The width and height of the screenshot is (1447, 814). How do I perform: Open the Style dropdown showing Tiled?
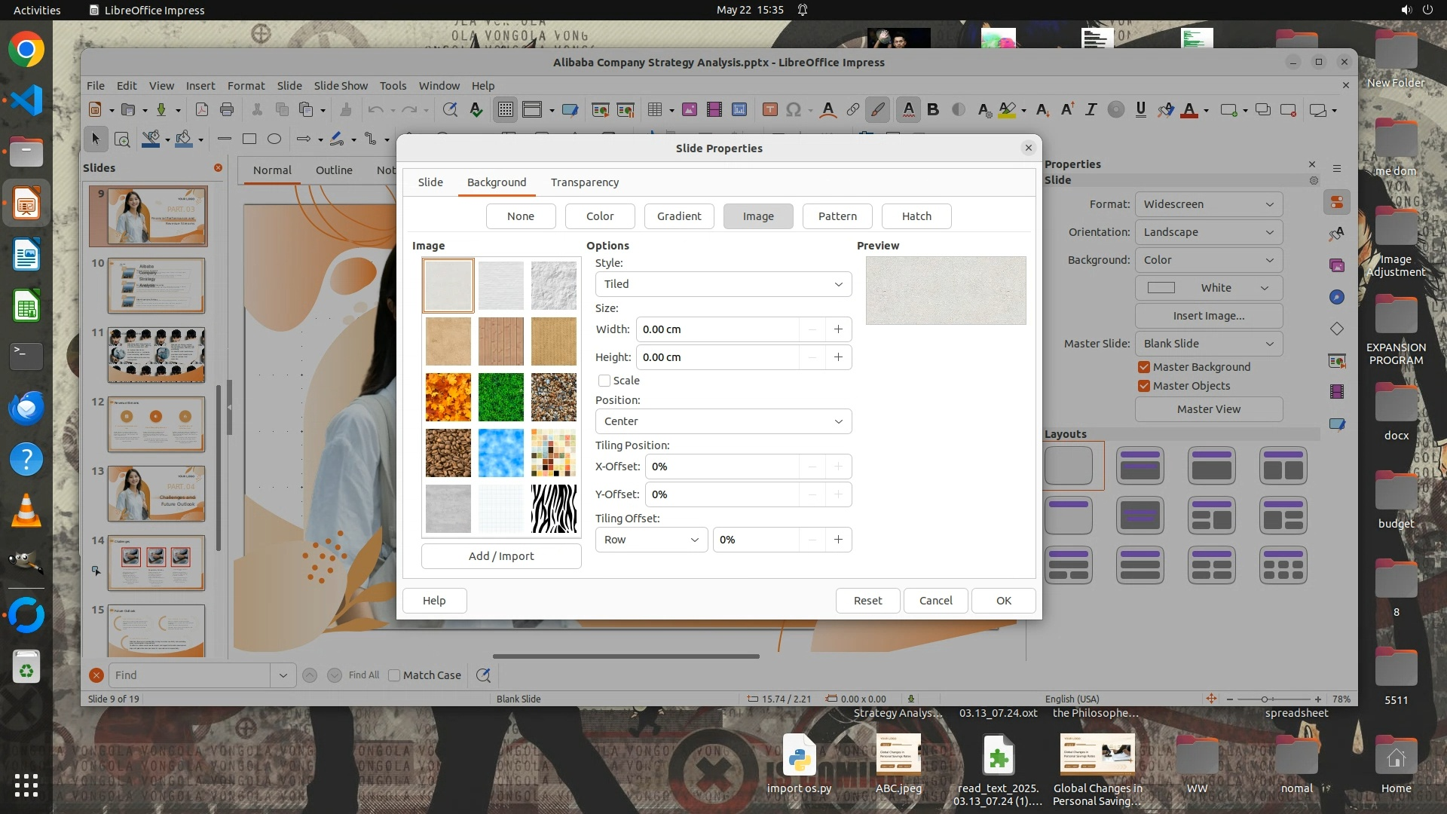[x=723, y=284]
